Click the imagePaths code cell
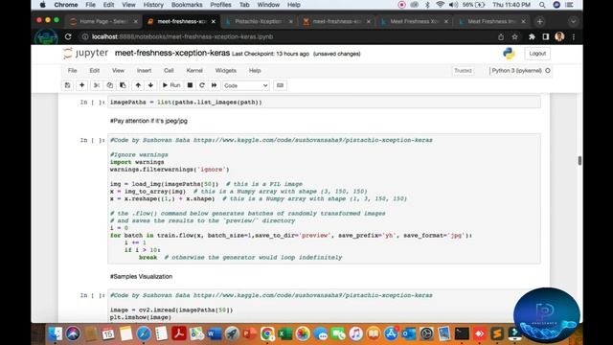Image resolution: width=613 pixels, height=345 pixels. click(324, 103)
